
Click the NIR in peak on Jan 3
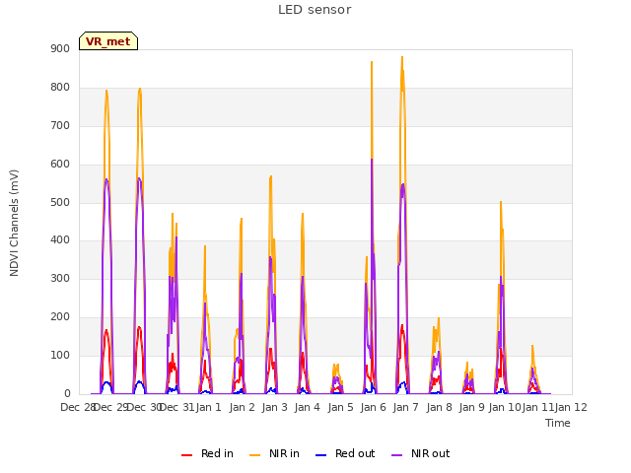pyautogui.click(x=271, y=176)
